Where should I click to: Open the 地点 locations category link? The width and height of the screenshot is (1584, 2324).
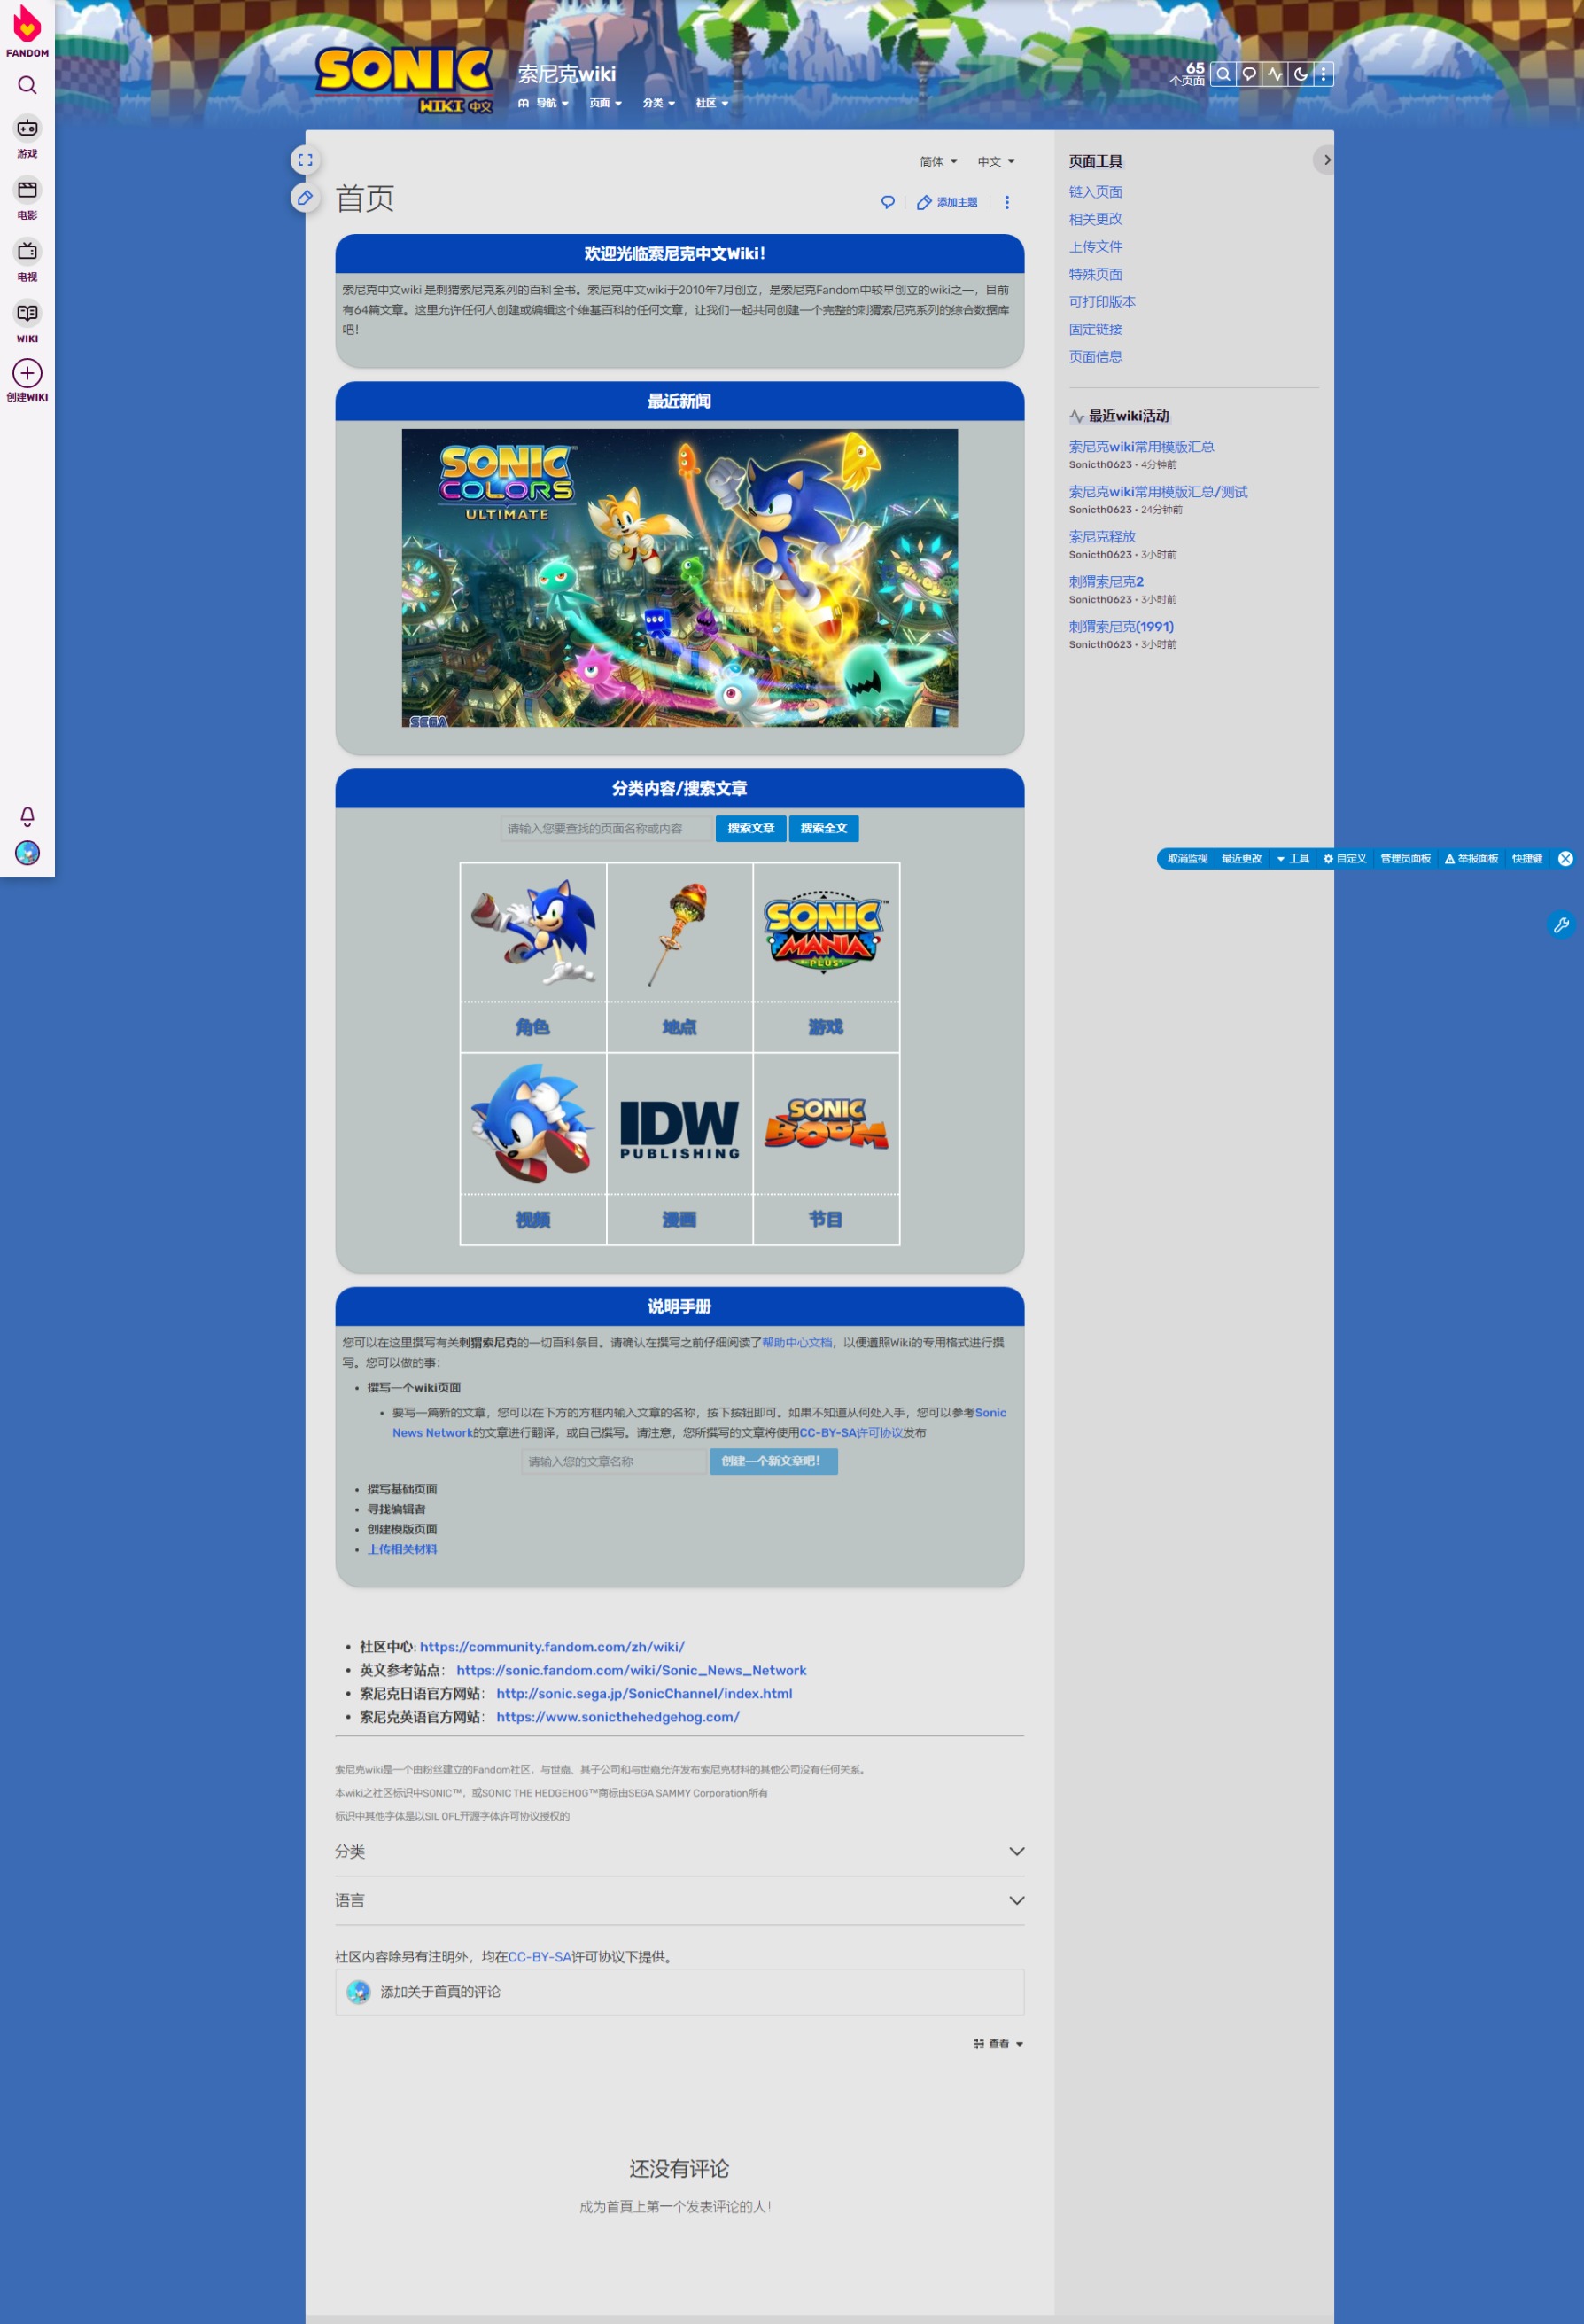679,1027
